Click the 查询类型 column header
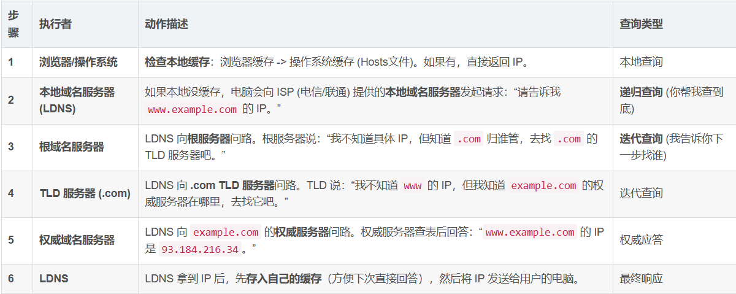The height and width of the screenshot is (294, 736). (641, 24)
